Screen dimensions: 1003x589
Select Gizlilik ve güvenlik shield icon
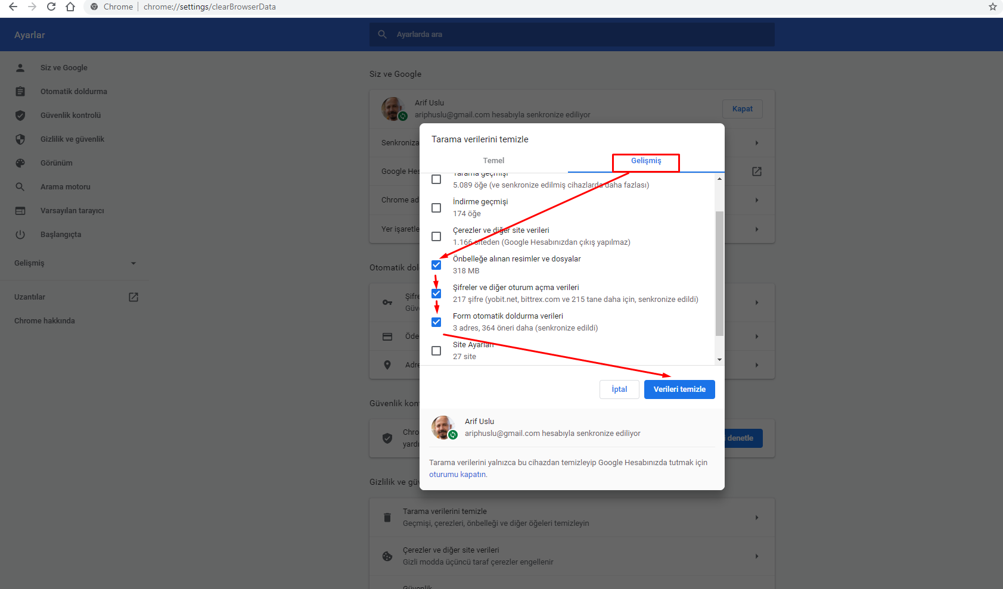[x=20, y=139]
